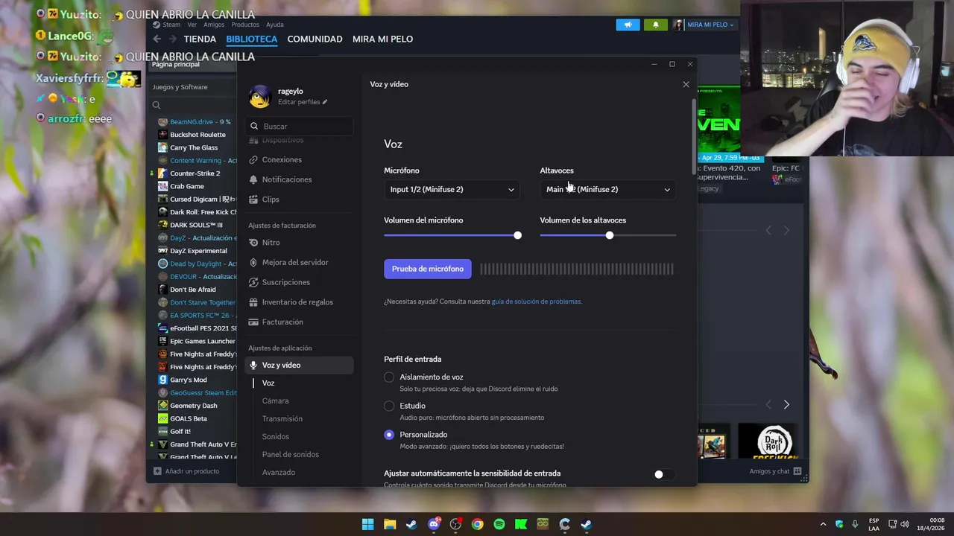Click the Steam back navigation arrow
This screenshot has height=536, width=954.
click(x=157, y=39)
